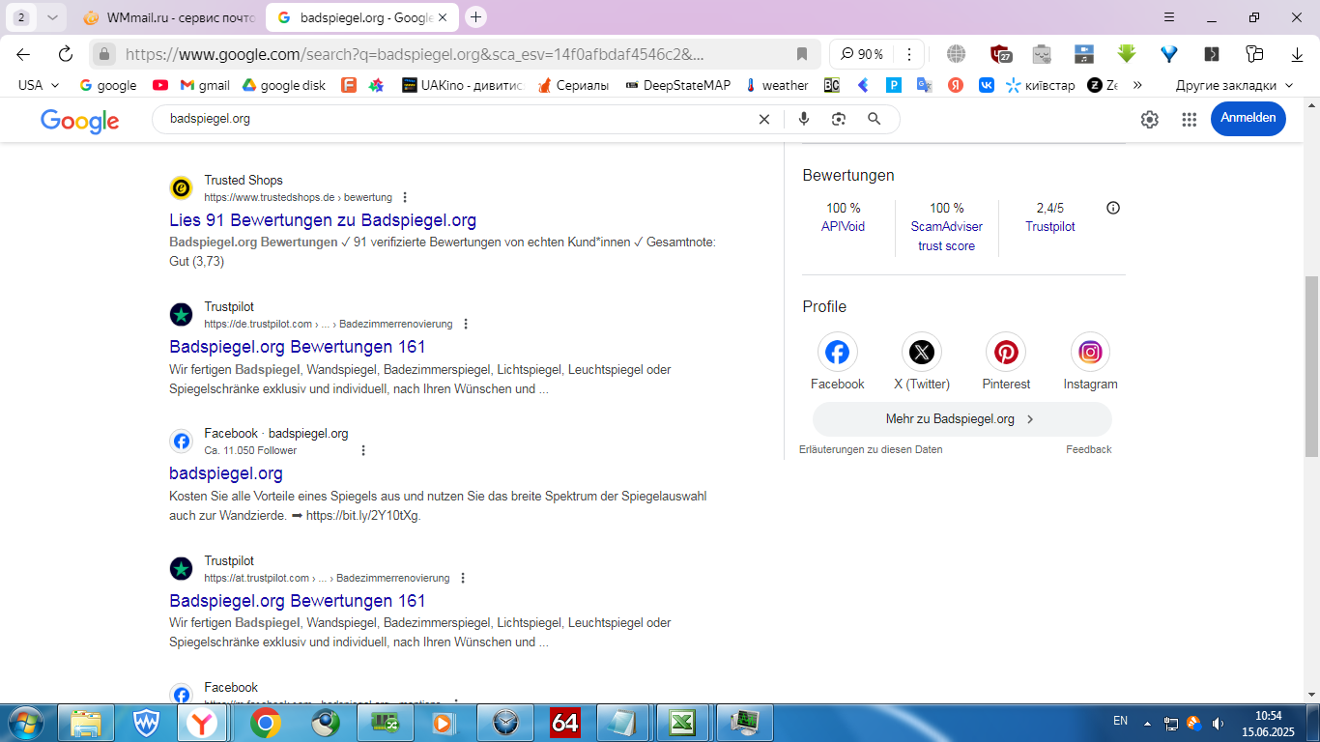Screen dimensions: 1320x742
Task: Open the gmail bookmark
Action: [x=205, y=85]
